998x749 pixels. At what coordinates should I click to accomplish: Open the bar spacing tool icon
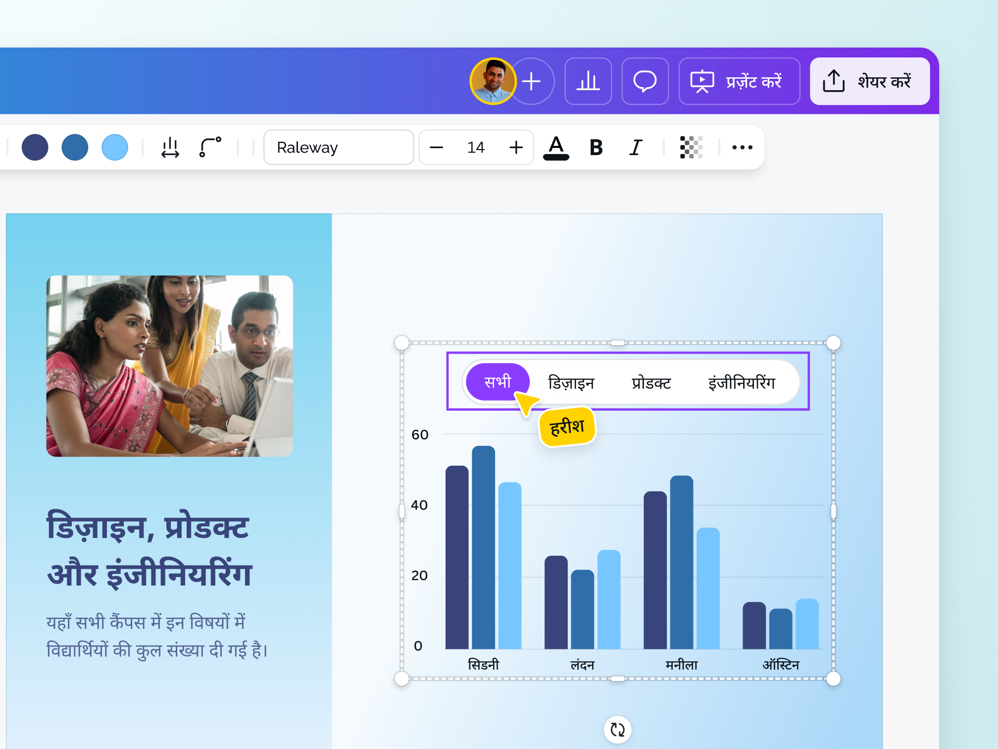[x=170, y=147]
